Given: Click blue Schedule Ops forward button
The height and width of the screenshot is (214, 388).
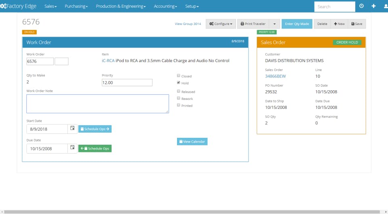Looking at the screenshot, I should [95, 129].
